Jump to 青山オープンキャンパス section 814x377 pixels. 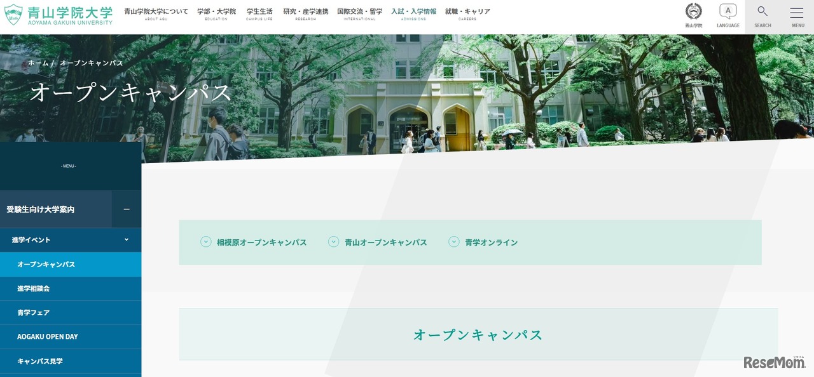(386, 242)
